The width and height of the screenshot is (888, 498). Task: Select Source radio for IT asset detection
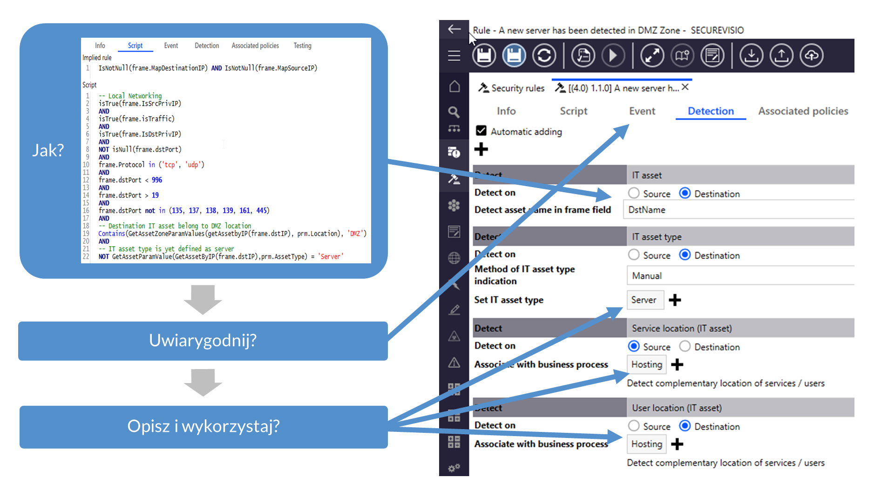click(x=633, y=193)
